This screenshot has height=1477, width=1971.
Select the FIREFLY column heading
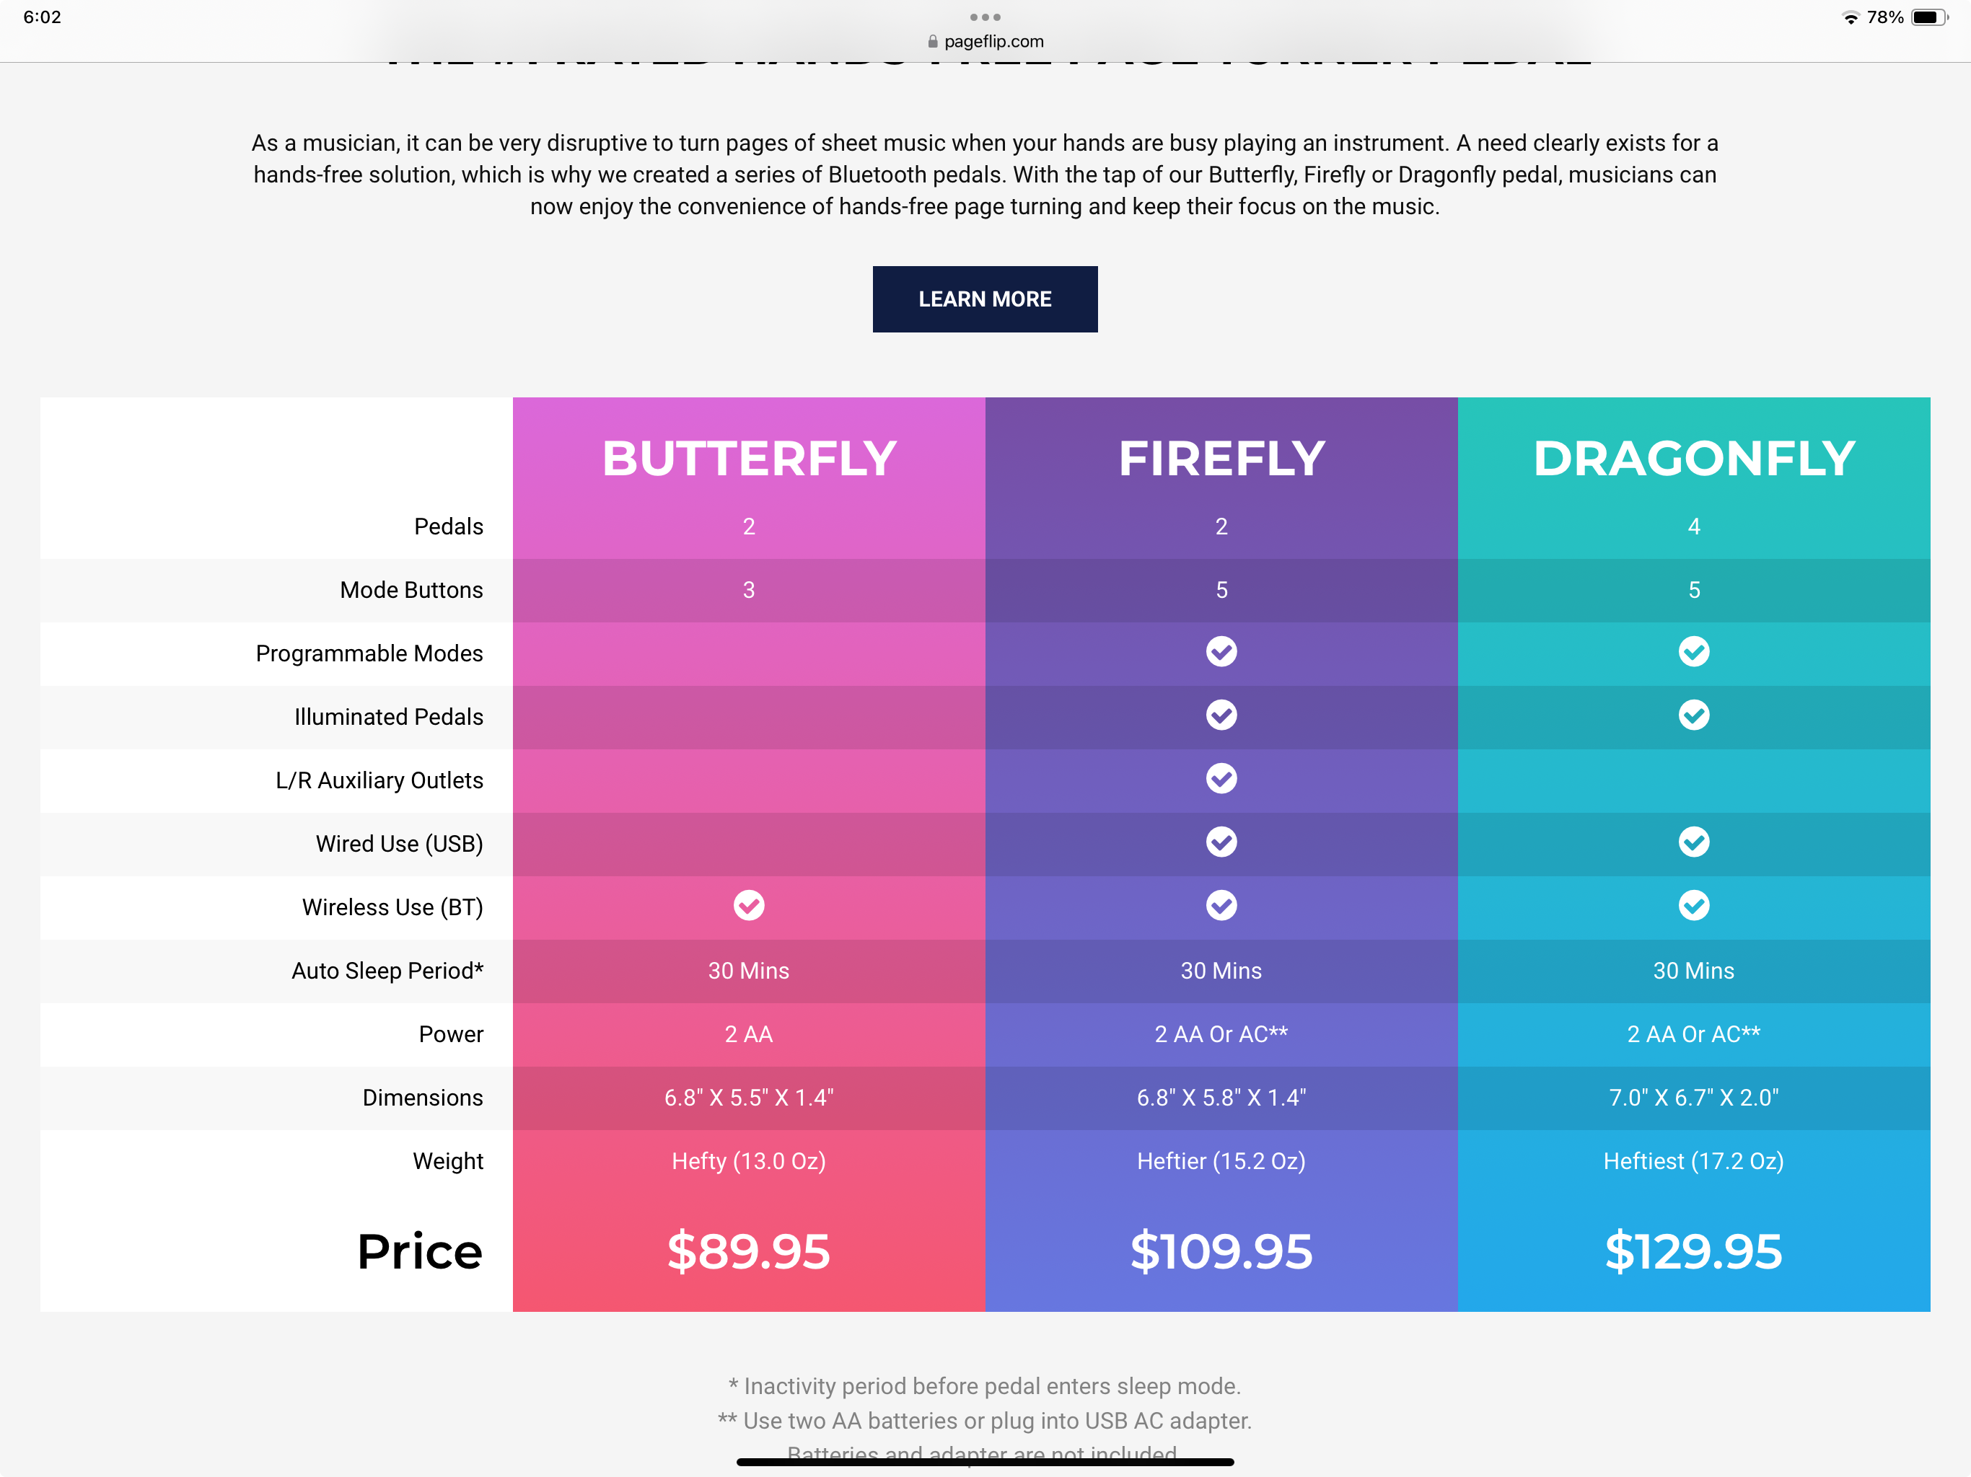[1221, 459]
